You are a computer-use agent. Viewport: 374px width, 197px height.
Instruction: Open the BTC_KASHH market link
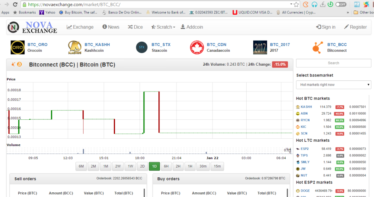click(97, 44)
